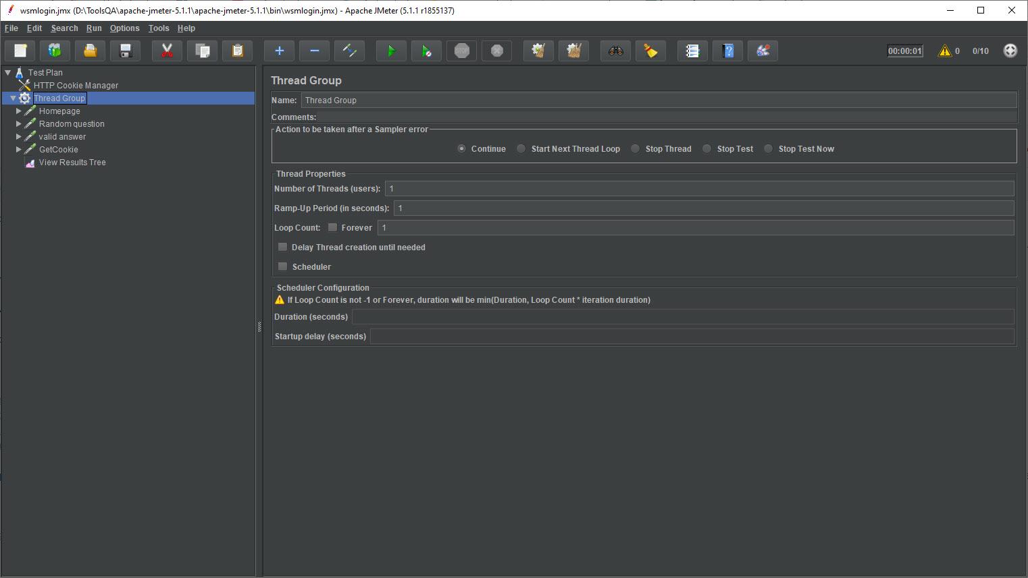Image resolution: width=1028 pixels, height=578 pixels.
Task: Click the 0/10 active threads counter
Action: (981, 51)
